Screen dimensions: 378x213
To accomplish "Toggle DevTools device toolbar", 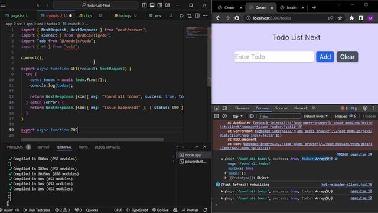I will (x=224, y=108).
